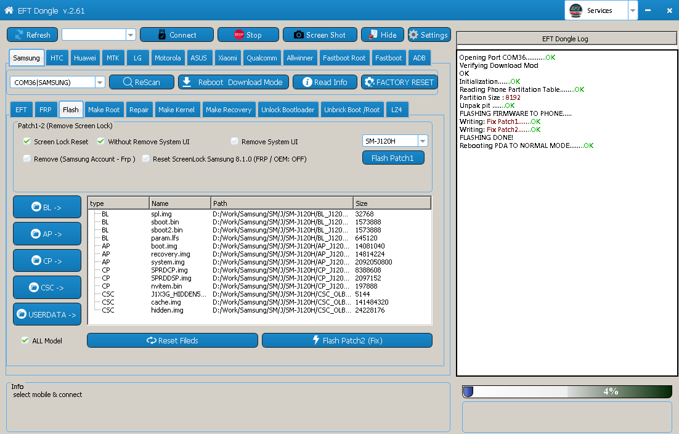Click the ReScan magnifier icon

(x=128, y=82)
